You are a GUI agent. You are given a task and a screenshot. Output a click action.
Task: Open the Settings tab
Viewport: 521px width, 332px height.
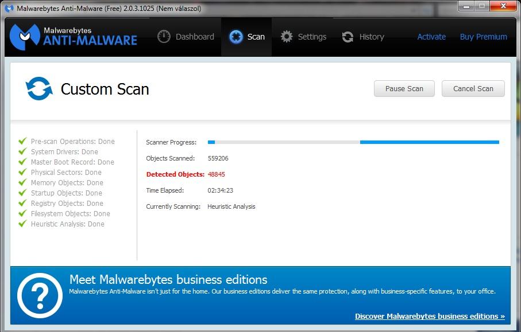303,37
